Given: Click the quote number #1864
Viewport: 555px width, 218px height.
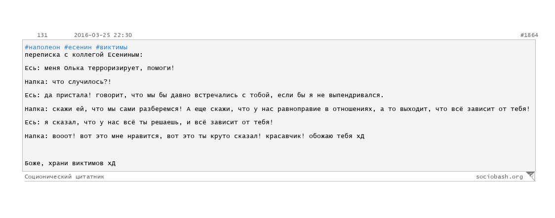Looking at the screenshot, I should (x=529, y=35).
